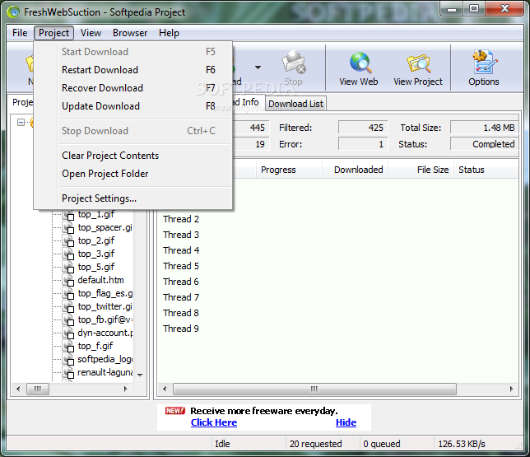Click the Filtered value field 425
The image size is (530, 457).
363,128
